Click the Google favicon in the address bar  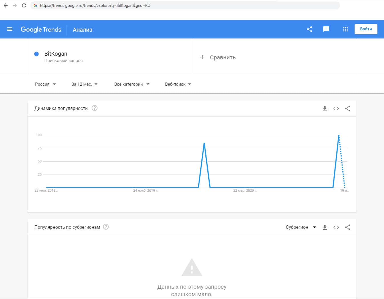pos(35,5)
